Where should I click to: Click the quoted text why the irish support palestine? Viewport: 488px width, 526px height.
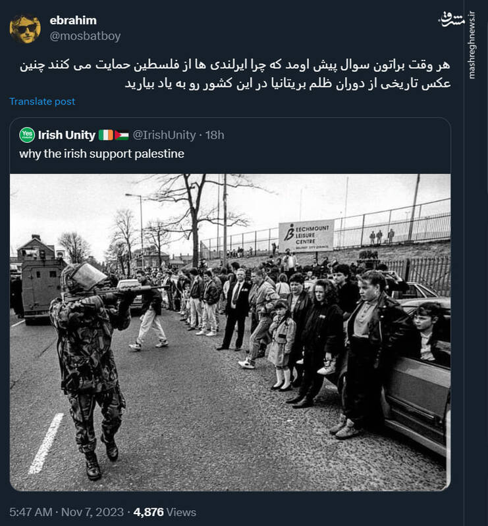point(102,154)
